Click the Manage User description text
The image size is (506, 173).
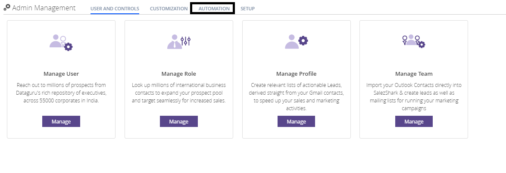pyautogui.click(x=61, y=93)
